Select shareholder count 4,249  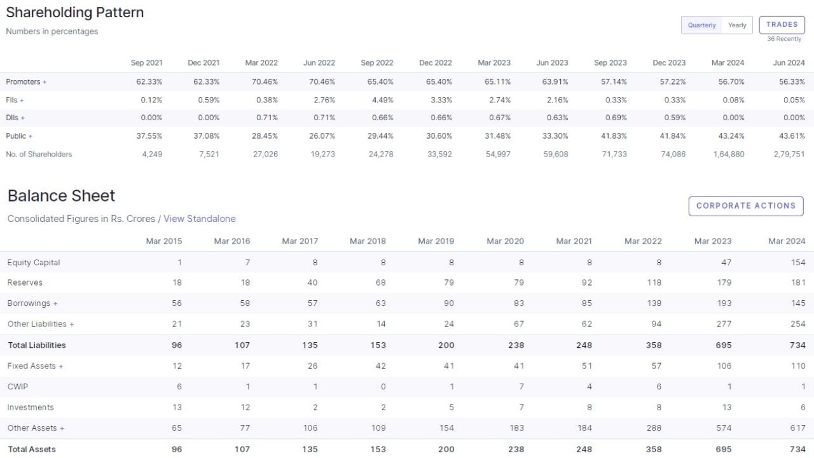(x=152, y=155)
